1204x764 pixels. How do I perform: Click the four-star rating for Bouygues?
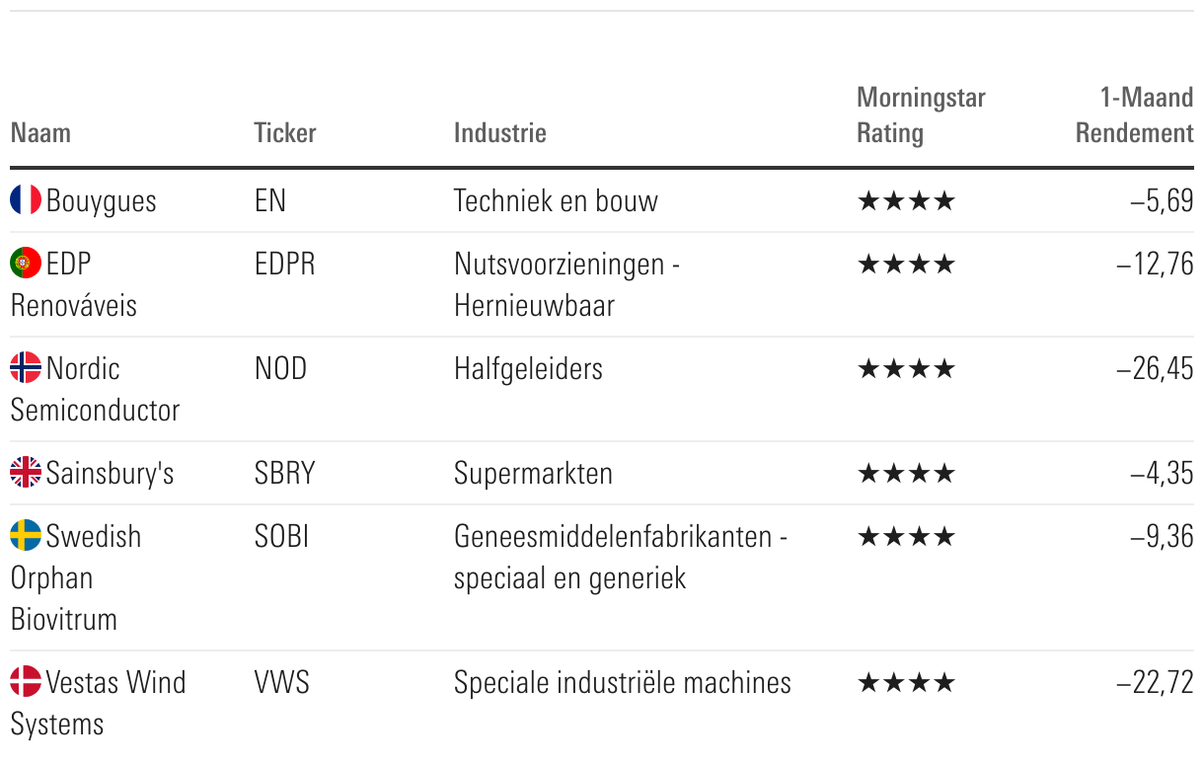click(906, 201)
